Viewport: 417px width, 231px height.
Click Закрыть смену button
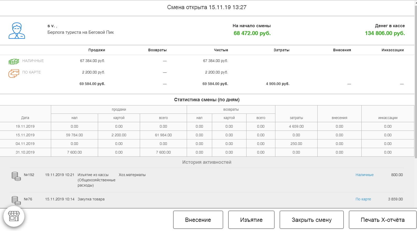click(x=312, y=220)
